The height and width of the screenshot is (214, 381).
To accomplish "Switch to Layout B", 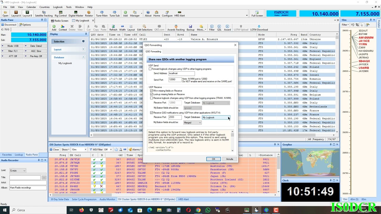I will tap(27, 14).
